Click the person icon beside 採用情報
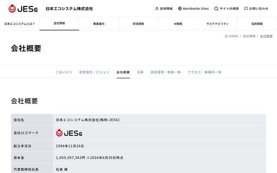 [157, 9]
